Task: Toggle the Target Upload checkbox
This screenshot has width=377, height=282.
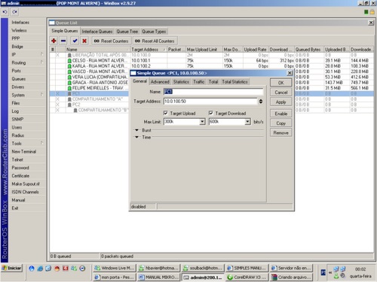Action: tap(166, 113)
